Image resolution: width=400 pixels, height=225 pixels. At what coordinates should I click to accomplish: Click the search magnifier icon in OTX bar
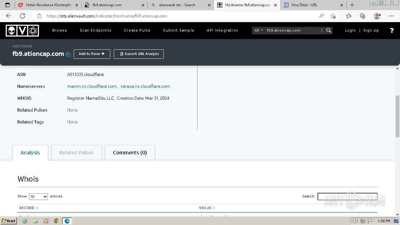pyautogui.click(x=329, y=30)
